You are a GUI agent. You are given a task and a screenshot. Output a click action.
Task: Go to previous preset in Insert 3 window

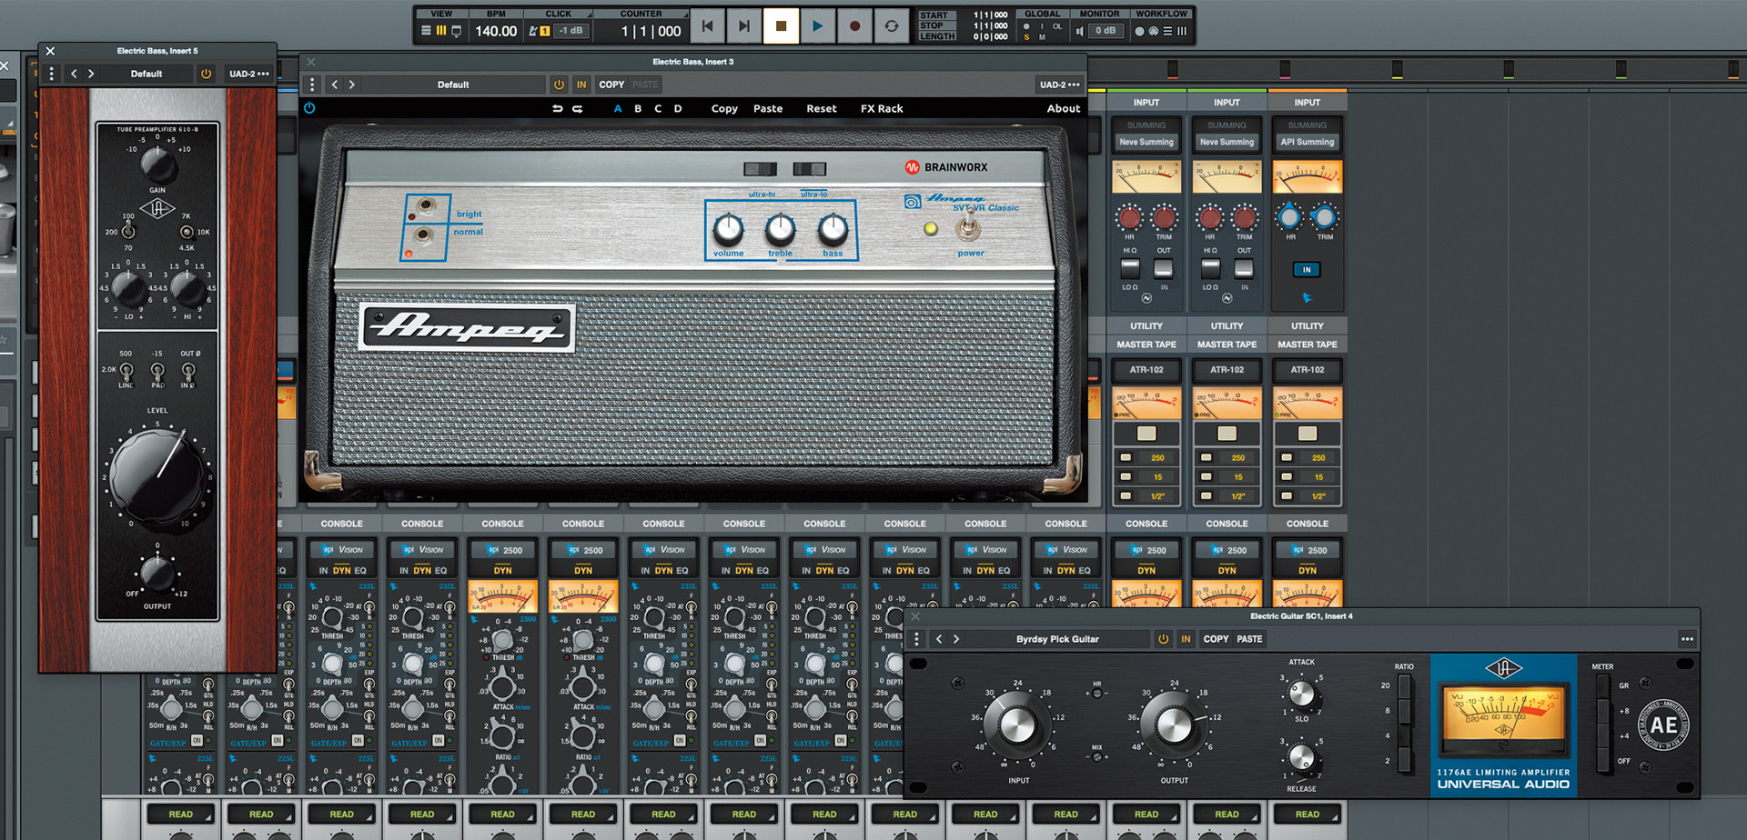tap(335, 85)
